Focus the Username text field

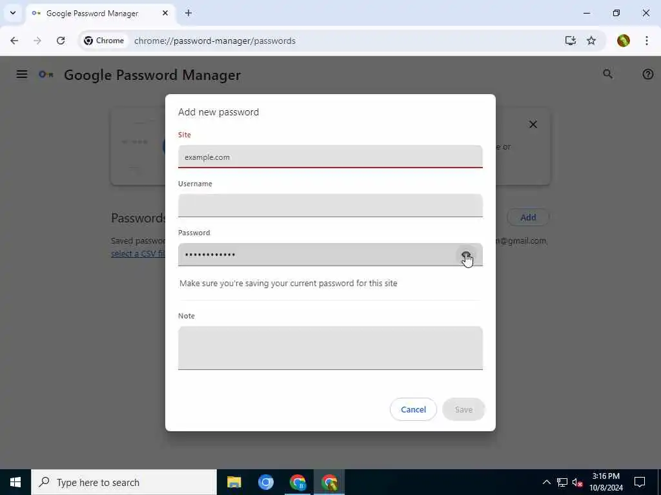point(330,206)
